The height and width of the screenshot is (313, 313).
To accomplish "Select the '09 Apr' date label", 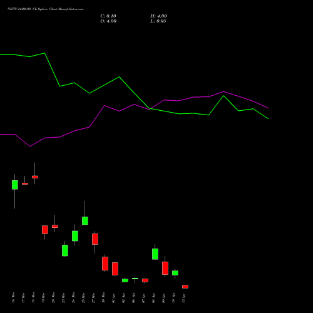I will click(x=163, y=297).
